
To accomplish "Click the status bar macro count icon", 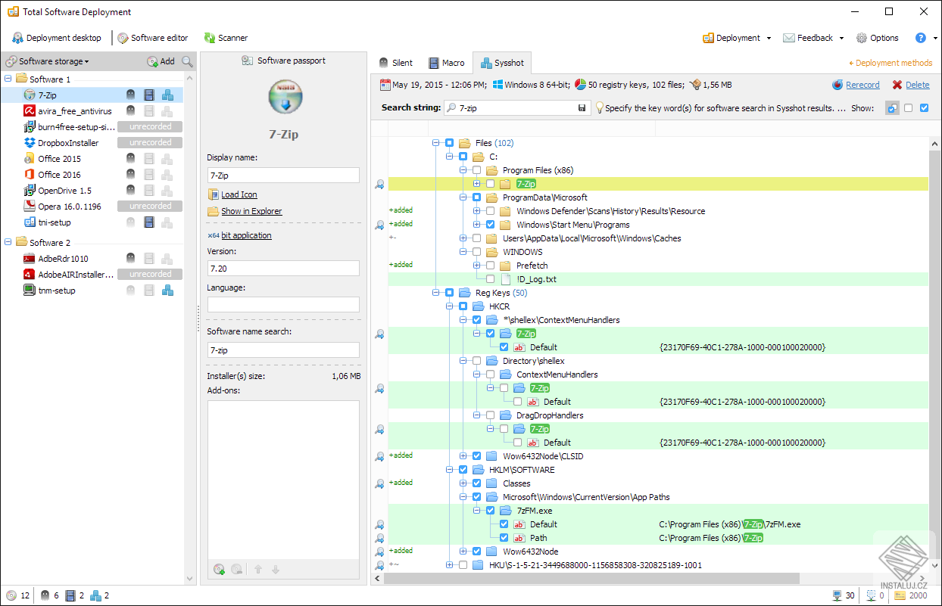I will coord(70,595).
